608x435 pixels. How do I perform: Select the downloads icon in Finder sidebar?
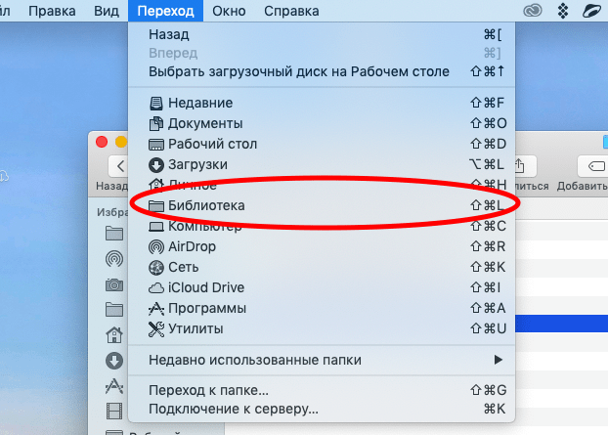(114, 361)
